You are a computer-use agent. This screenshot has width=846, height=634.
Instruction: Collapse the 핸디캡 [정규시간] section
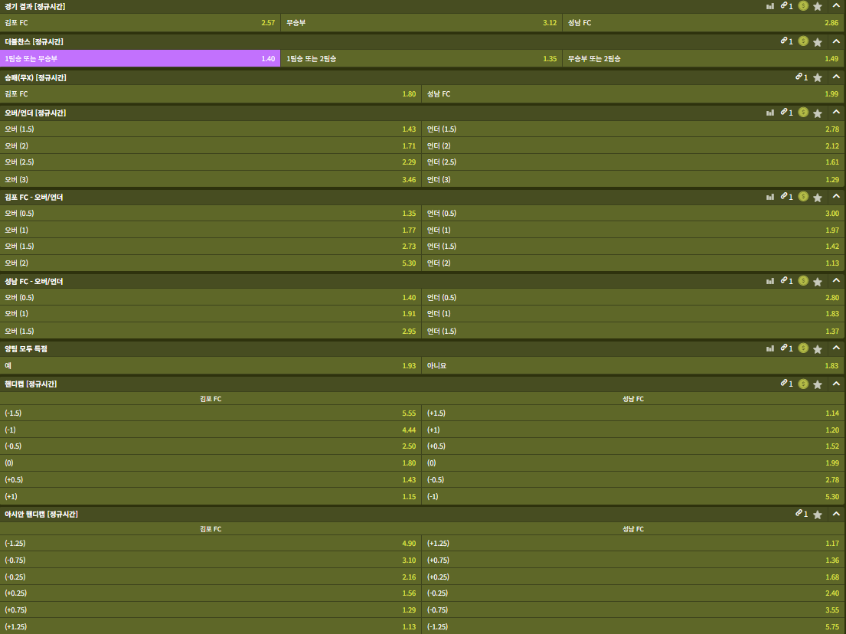tap(836, 384)
